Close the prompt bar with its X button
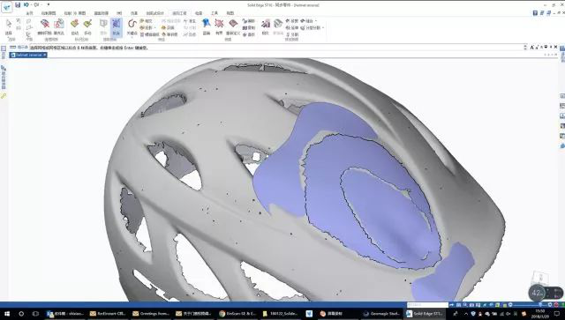The image size is (565, 320). 555,47
